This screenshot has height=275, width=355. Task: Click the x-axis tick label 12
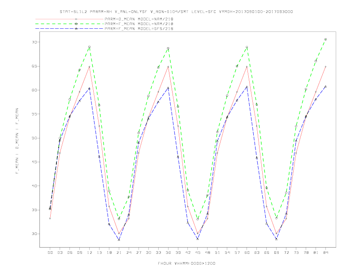90,253
